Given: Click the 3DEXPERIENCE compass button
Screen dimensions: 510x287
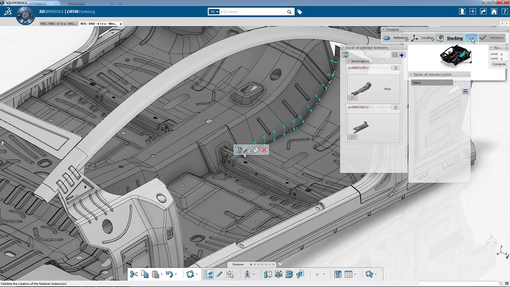Looking at the screenshot, I should (x=25, y=15).
